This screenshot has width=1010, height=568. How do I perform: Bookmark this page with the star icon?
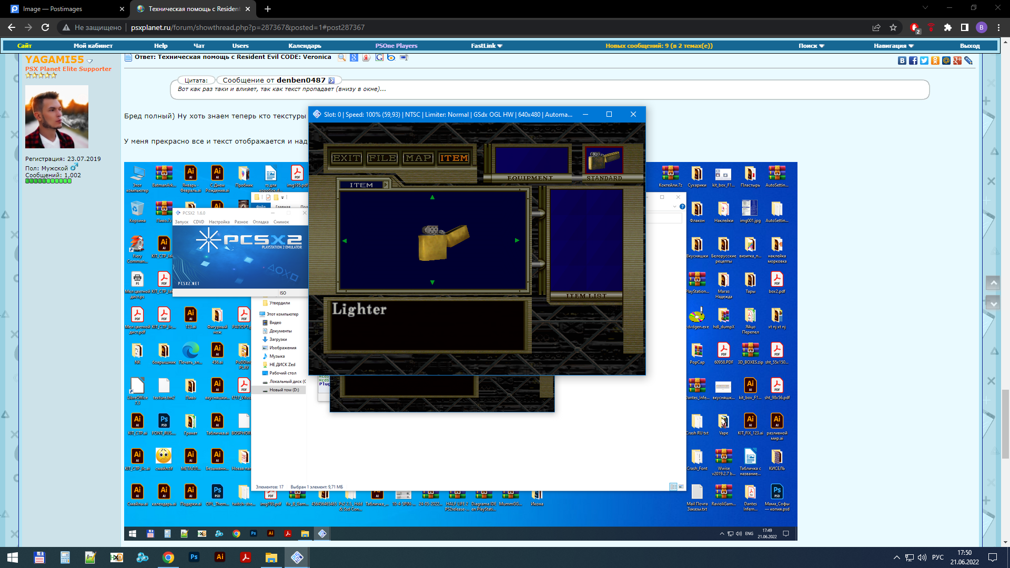click(x=893, y=27)
